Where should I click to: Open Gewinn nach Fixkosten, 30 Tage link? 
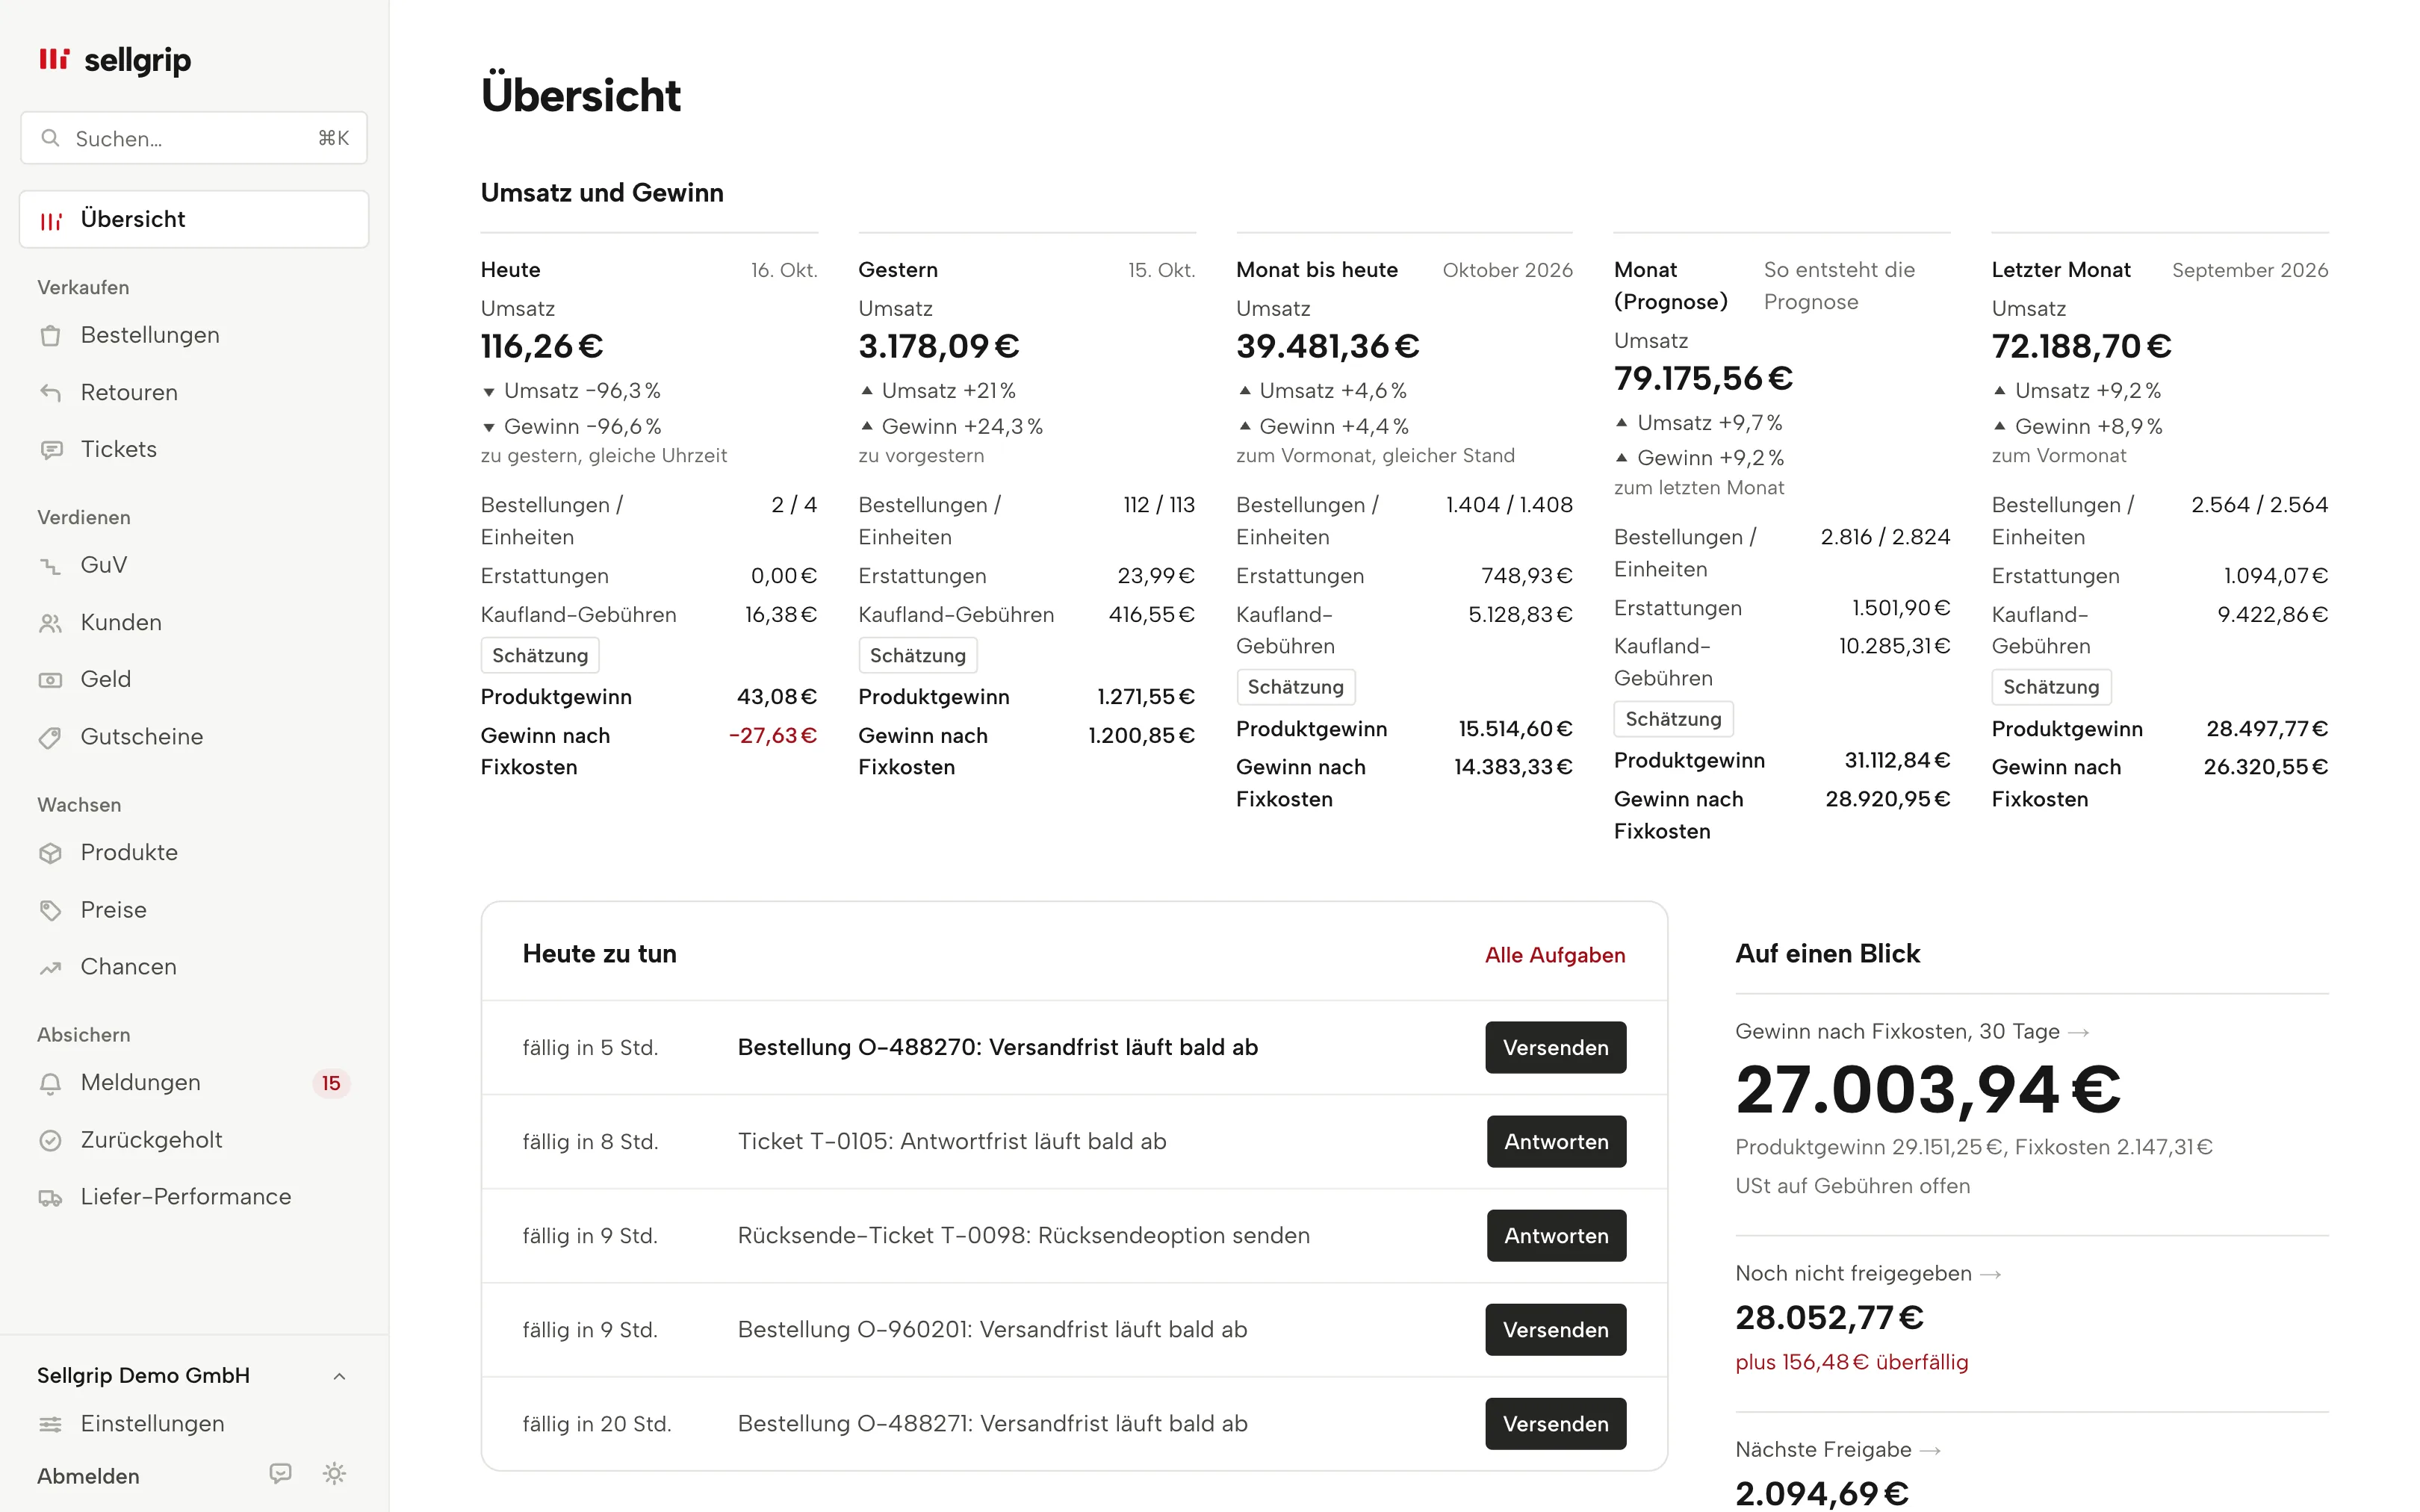pyautogui.click(x=1912, y=1031)
